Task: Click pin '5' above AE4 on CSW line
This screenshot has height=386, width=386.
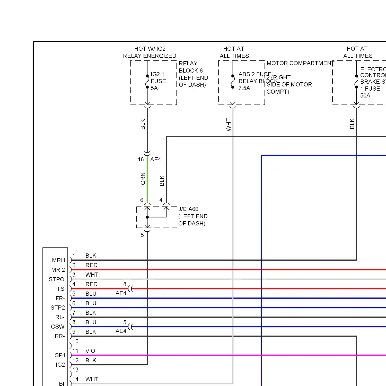Action: 125,322
